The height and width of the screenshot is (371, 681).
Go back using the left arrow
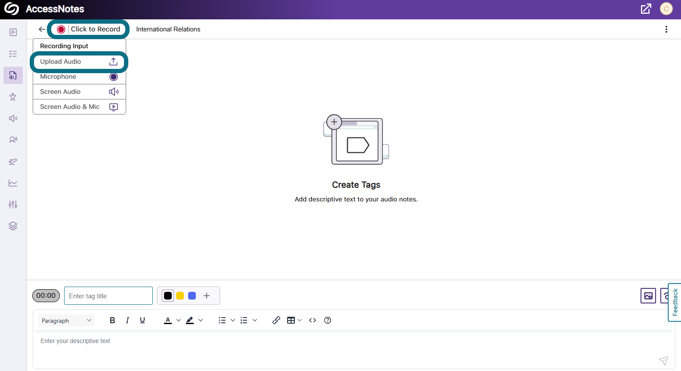tap(42, 29)
